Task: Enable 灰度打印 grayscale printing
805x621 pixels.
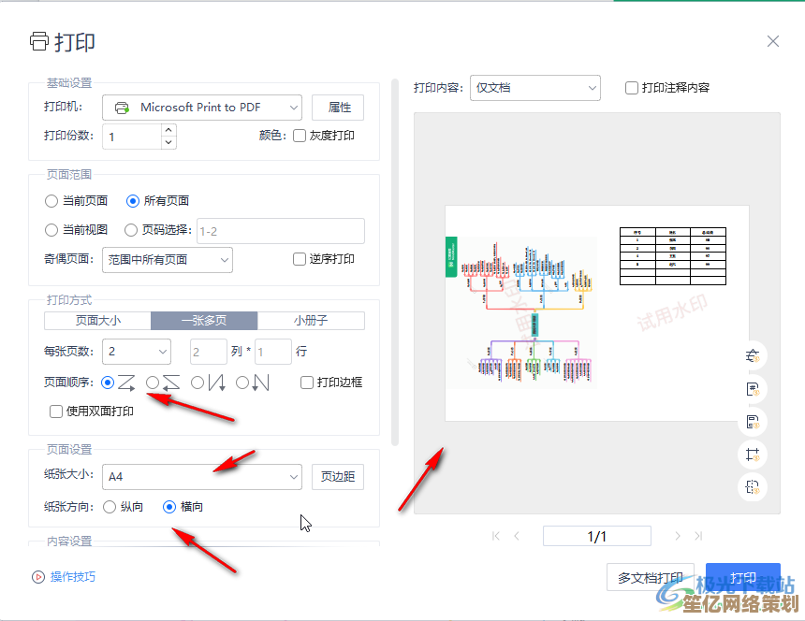Action: click(x=300, y=136)
